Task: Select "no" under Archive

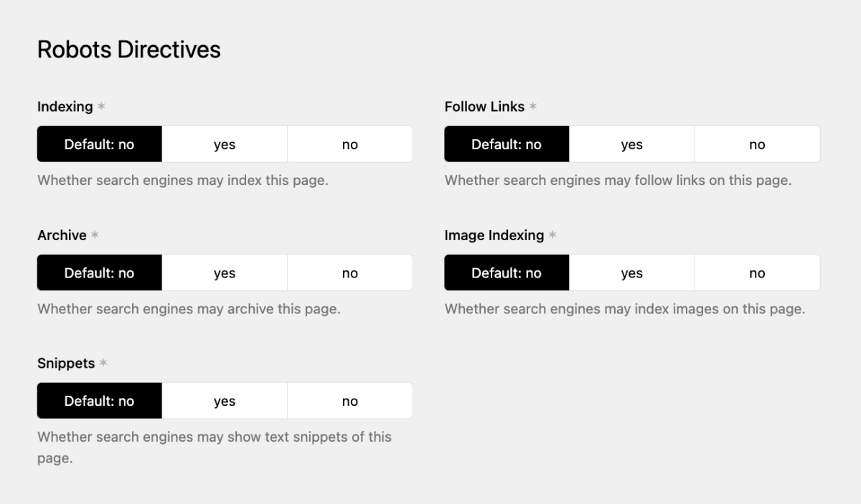Action: (x=349, y=272)
